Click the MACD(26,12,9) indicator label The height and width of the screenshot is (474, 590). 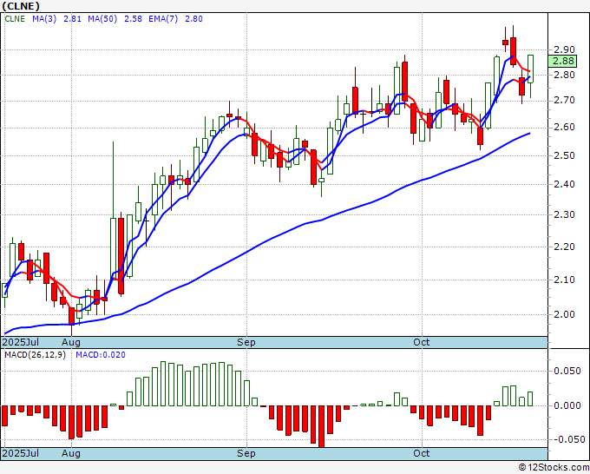[35, 355]
